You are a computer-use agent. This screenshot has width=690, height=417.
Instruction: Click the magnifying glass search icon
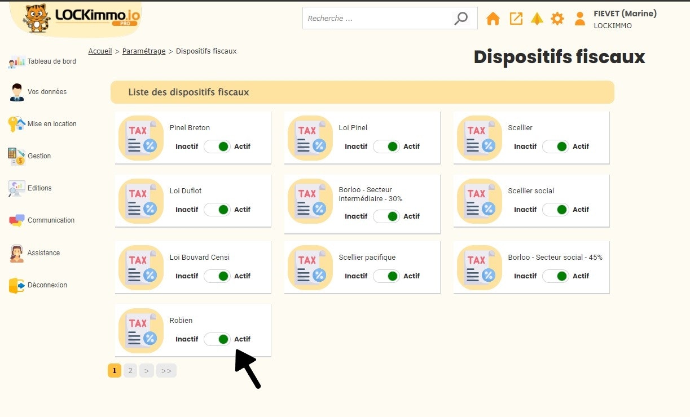pyautogui.click(x=461, y=18)
